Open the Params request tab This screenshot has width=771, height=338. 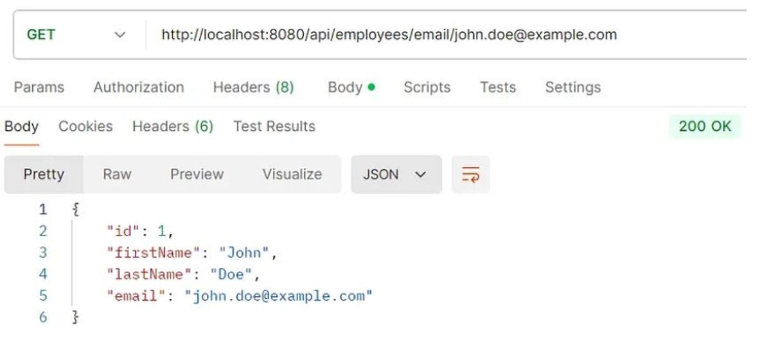[39, 87]
